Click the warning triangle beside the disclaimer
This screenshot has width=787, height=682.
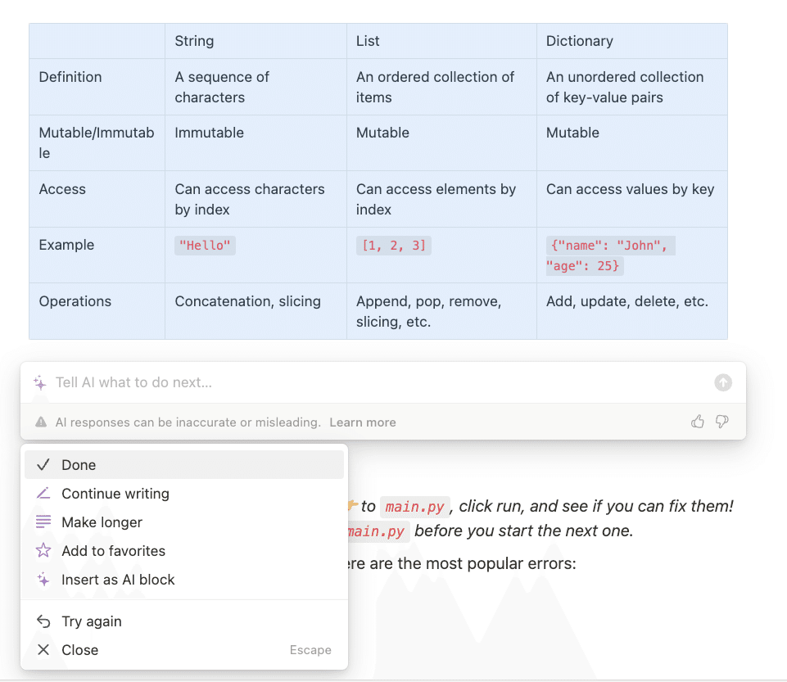pyautogui.click(x=40, y=422)
